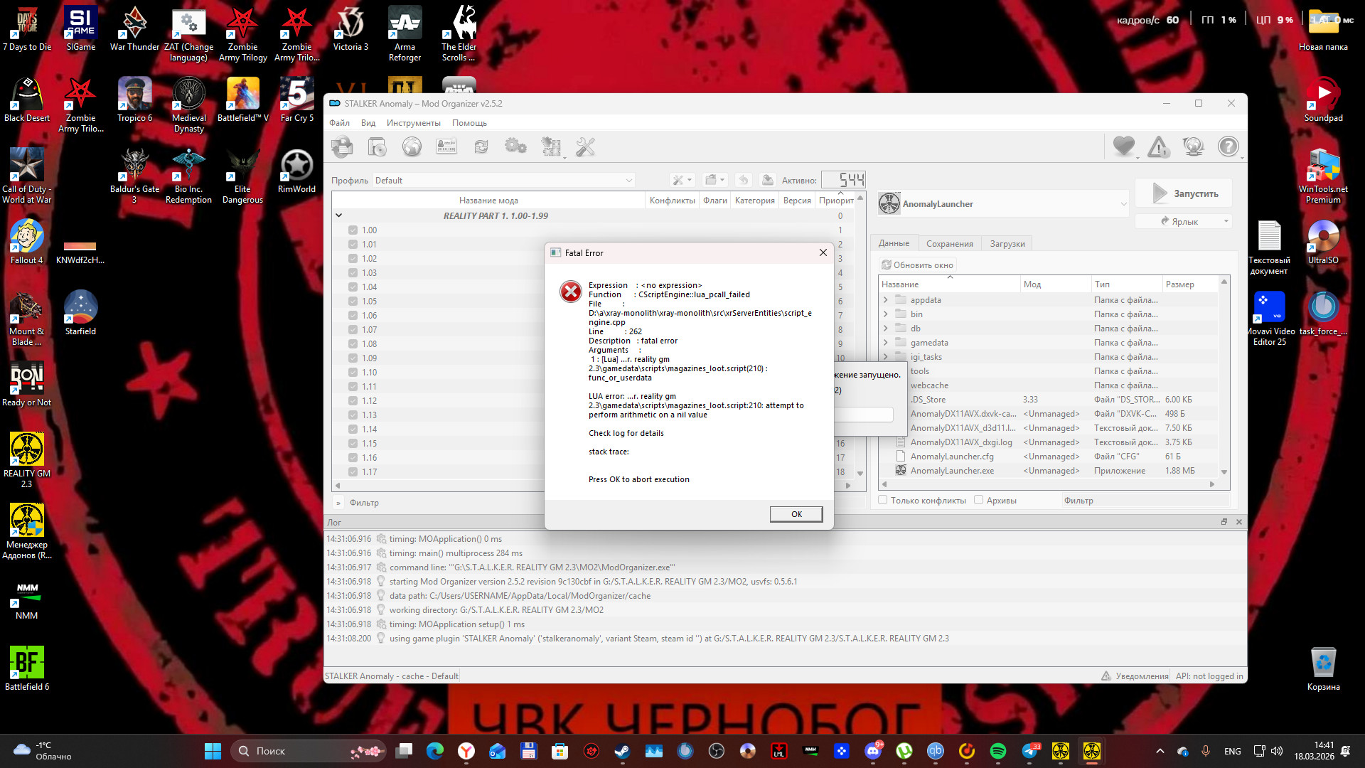Switch to the Сохранения tab
1365x768 pixels.
(x=949, y=243)
